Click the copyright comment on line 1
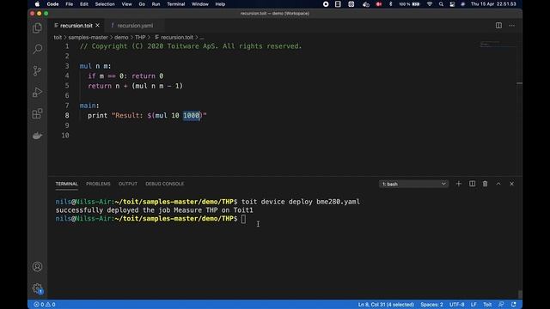550x309 pixels. click(191, 46)
